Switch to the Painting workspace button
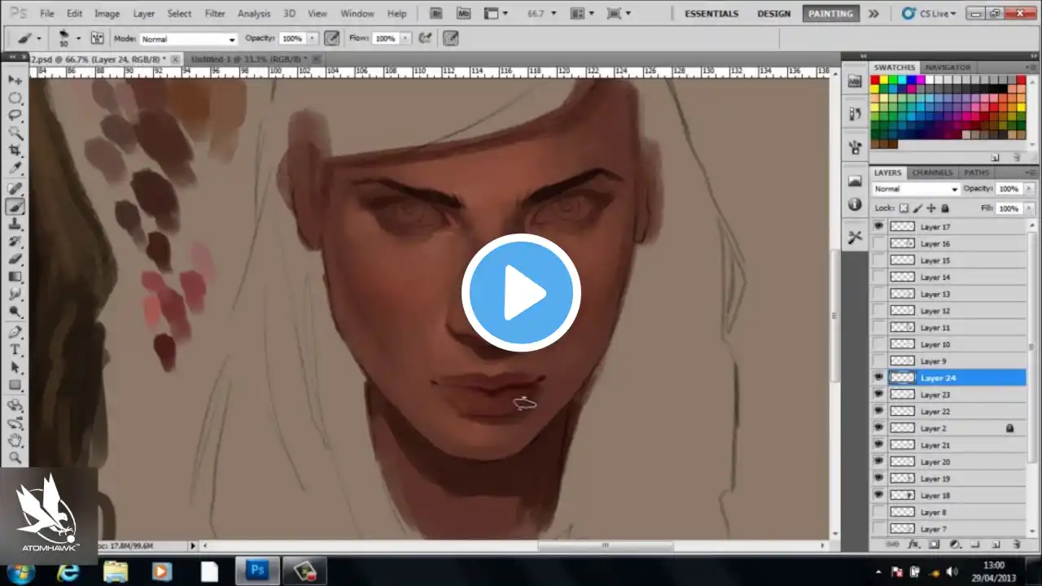The width and height of the screenshot is (1042, 586). pos(830,14)
